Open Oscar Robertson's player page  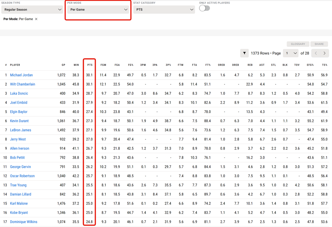coord(22,176)
